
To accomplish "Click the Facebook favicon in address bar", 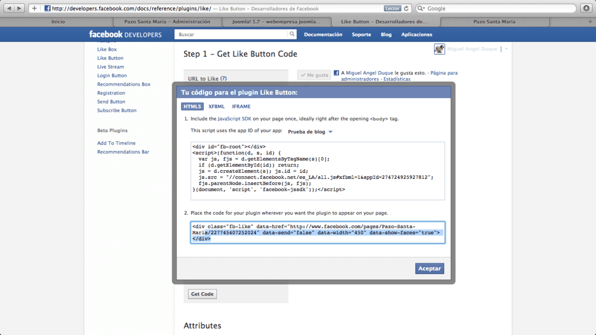I will coord(48,8).
